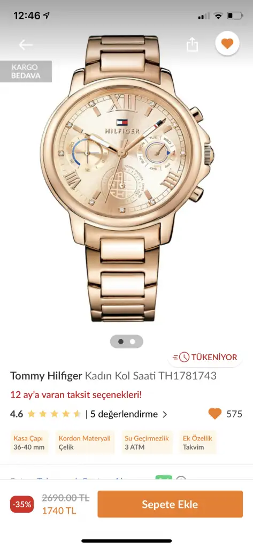253x548 pixels.
Task: Tap the Ek Özellik Takvim chip
Action: point(197,443)
